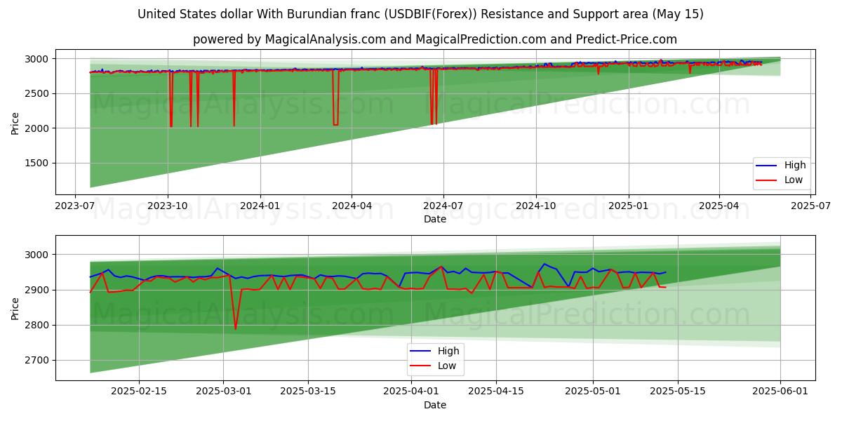Click the top chart's 'Date' axis label

[x=435, y=219]
